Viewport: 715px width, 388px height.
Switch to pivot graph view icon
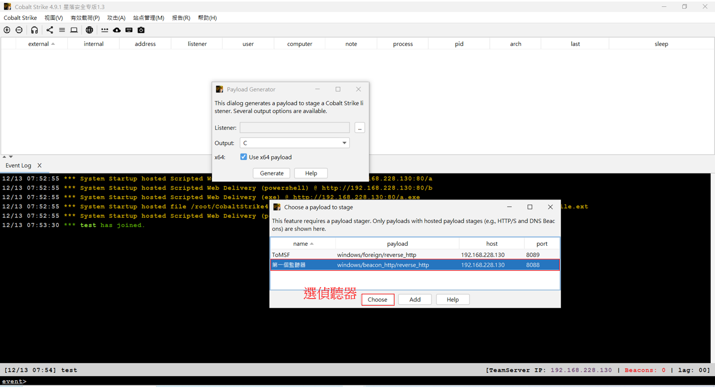click(50, 30)
